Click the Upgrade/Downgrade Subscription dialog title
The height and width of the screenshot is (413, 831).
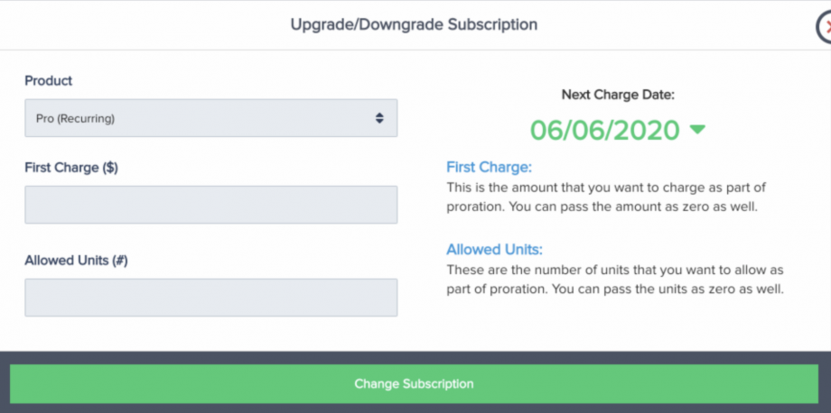click(x=414, y=24)
